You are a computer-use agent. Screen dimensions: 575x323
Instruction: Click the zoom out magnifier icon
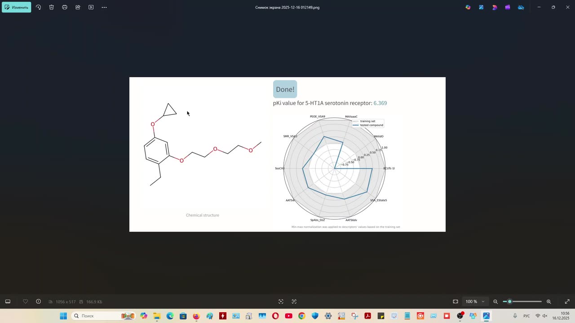click(495, 301)
